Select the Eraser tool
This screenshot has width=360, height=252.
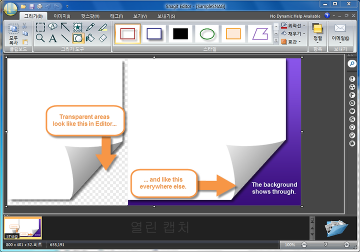(x=102, y=38)
